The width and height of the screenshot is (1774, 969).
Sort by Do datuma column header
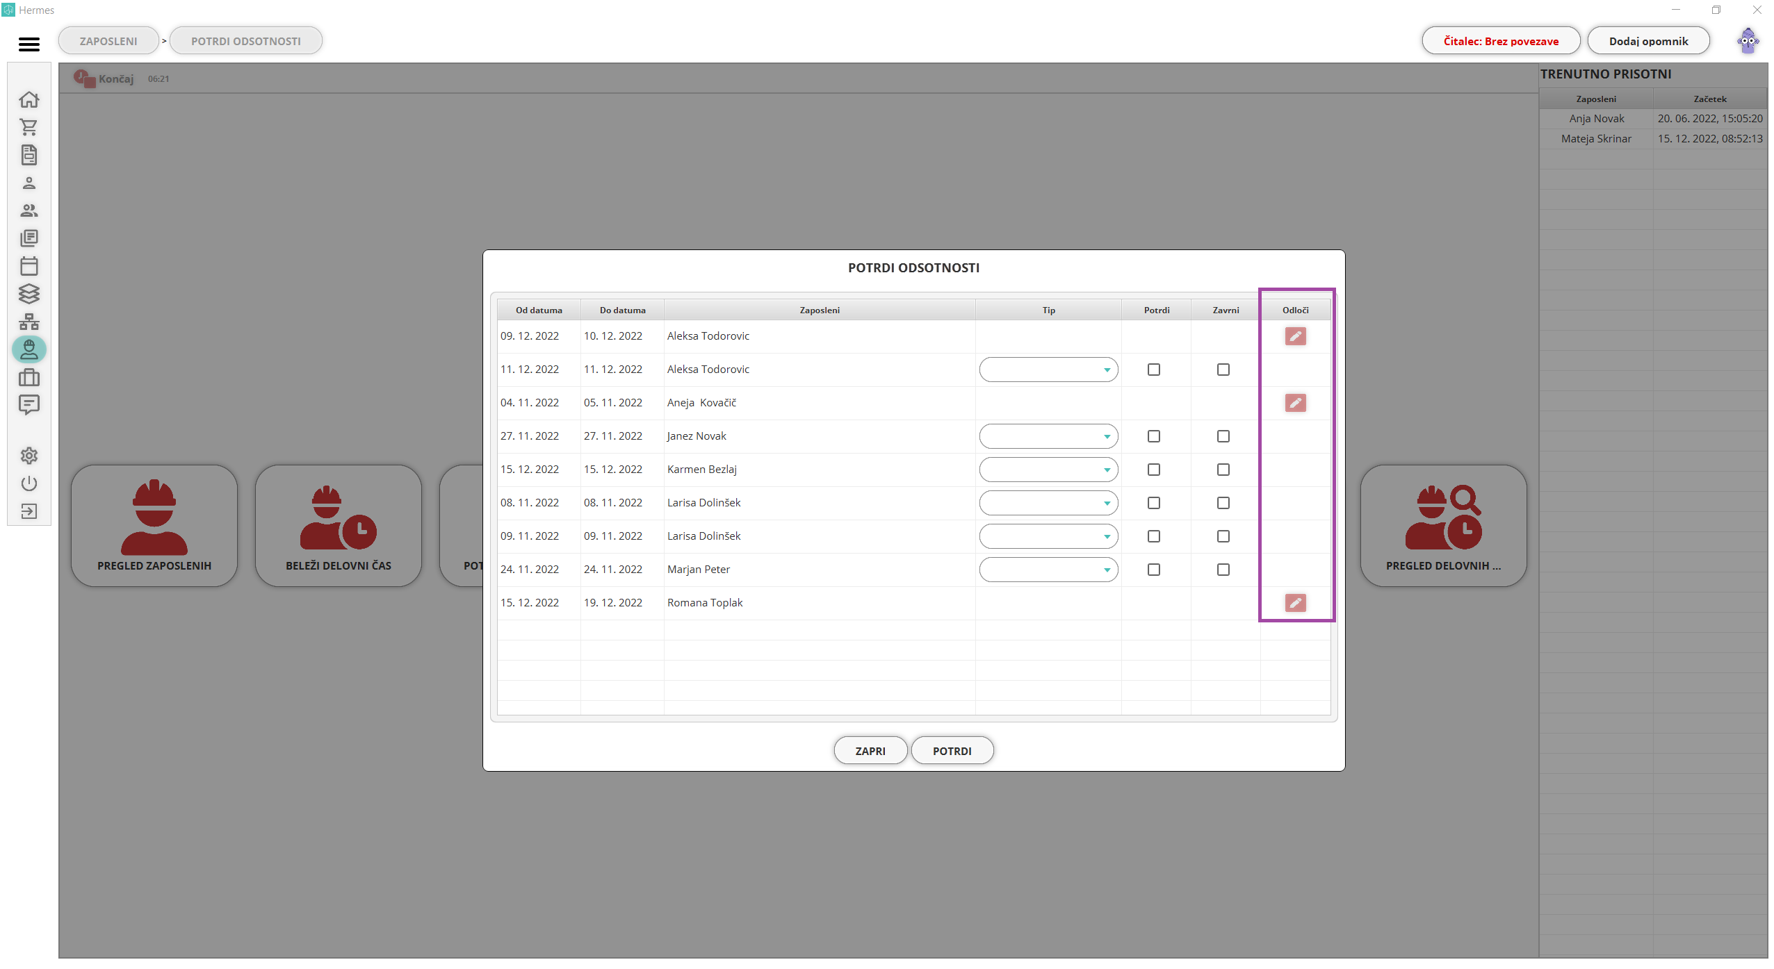[622, 310]
